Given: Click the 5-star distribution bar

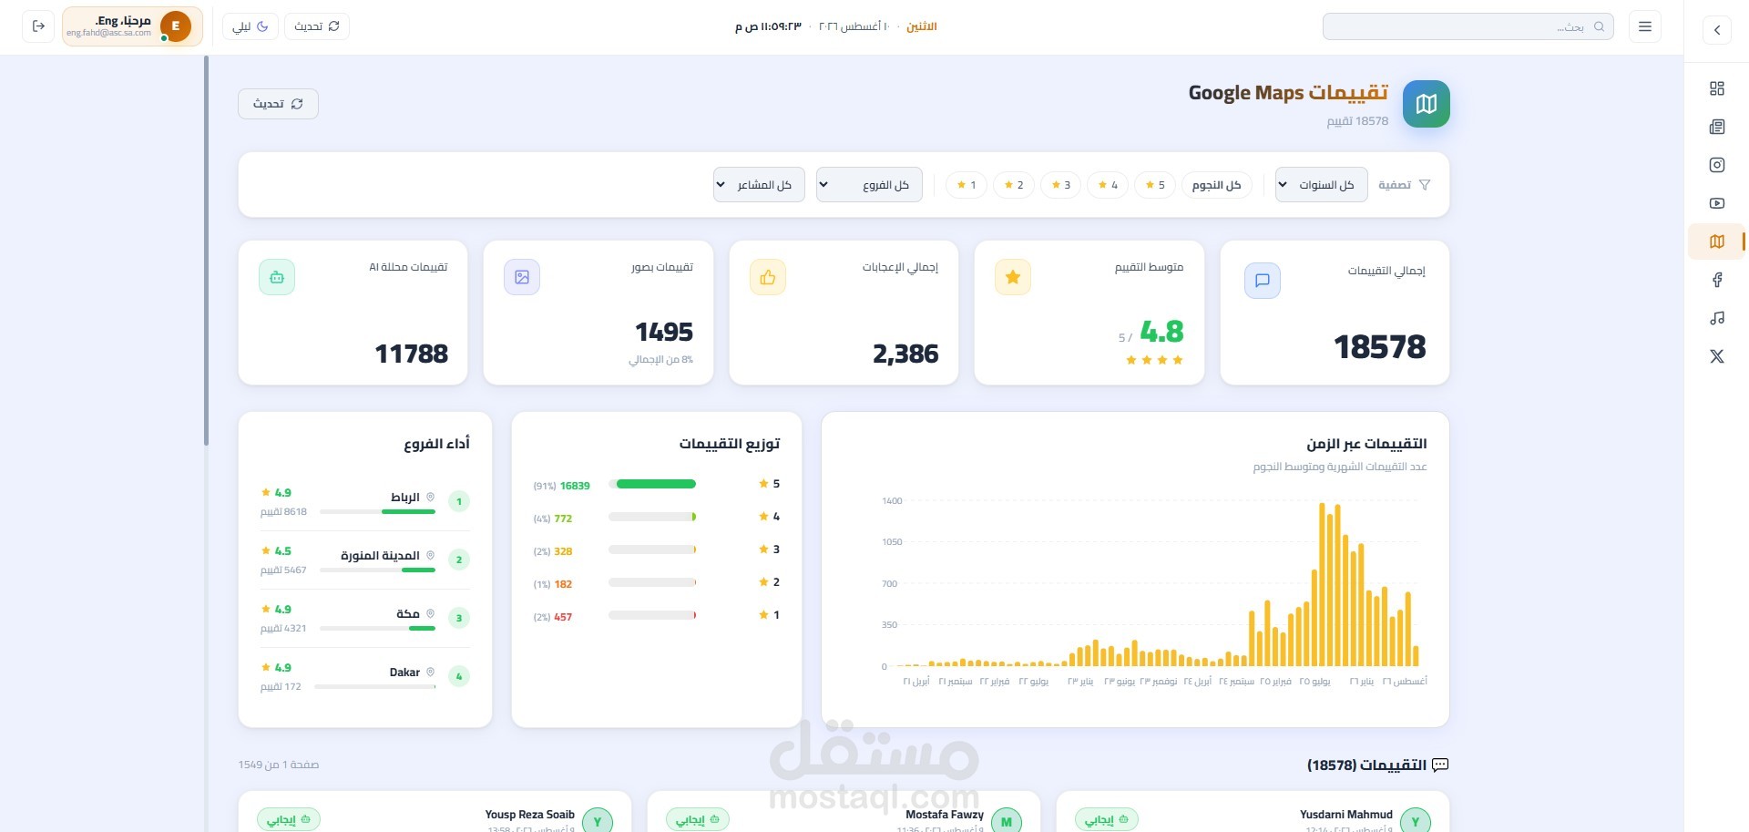Looking at the screenshot, I should point(652,484).
